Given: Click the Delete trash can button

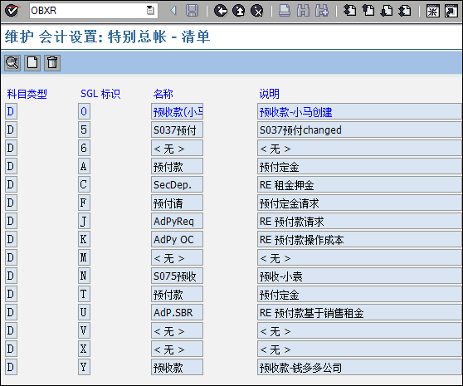Looking at the screenshot, I should (x=52, y=63).
